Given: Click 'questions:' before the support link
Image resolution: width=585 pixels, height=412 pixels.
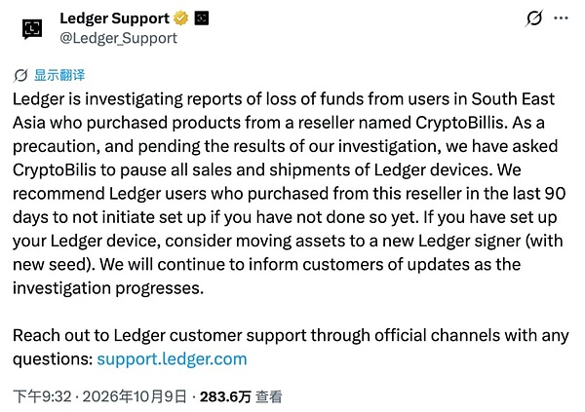Looking at the screenshot, I should tap(53, 359).
